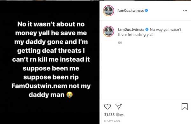Screen dimensions: 191x124
Task: Like the post with heart icon
Action: click(x=108, y=107)
